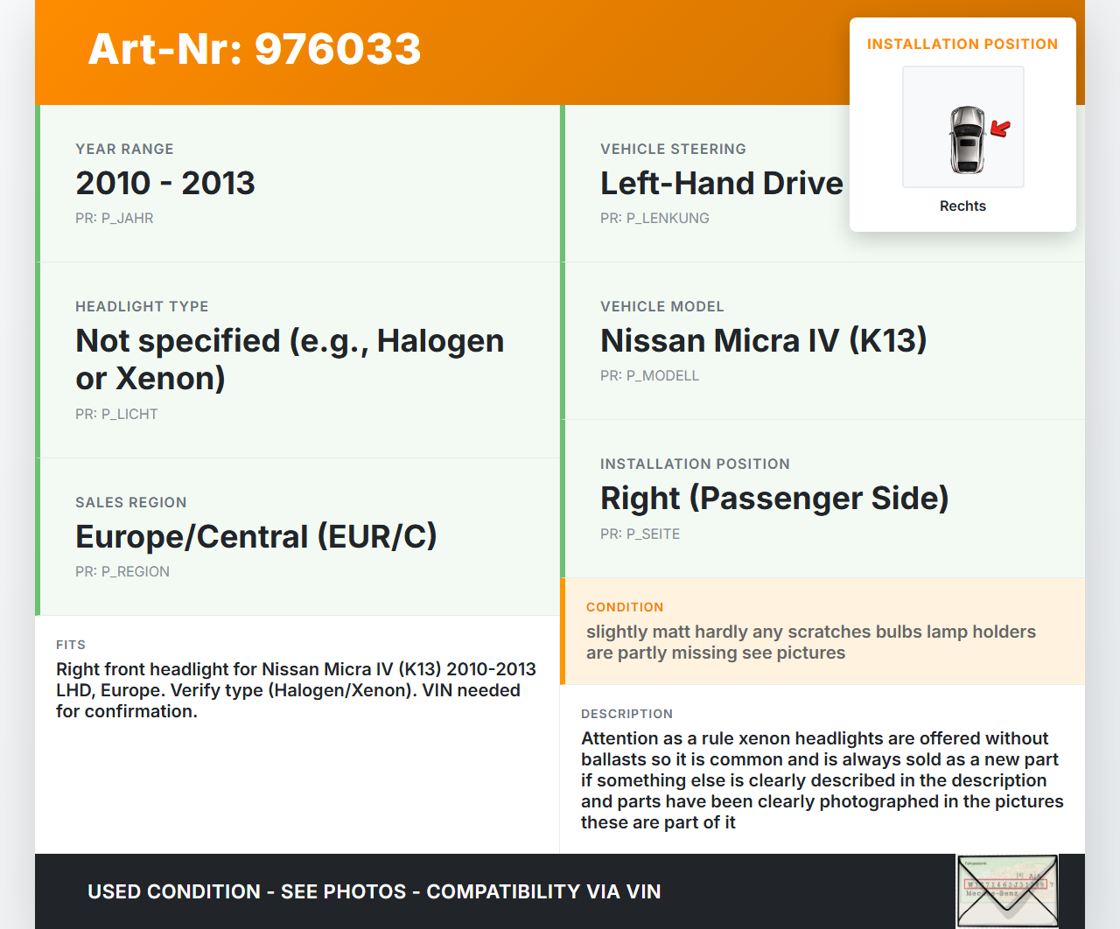Image resolution: width=1120 pixels, height=929 pixels.
Task: Click the VIN document thumbnail in footer
Action: pos(1006,891)
